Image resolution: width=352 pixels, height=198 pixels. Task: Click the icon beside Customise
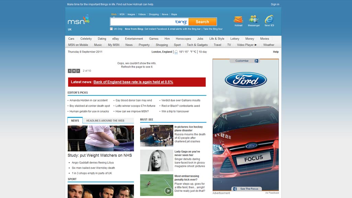[x=257, y=61]
